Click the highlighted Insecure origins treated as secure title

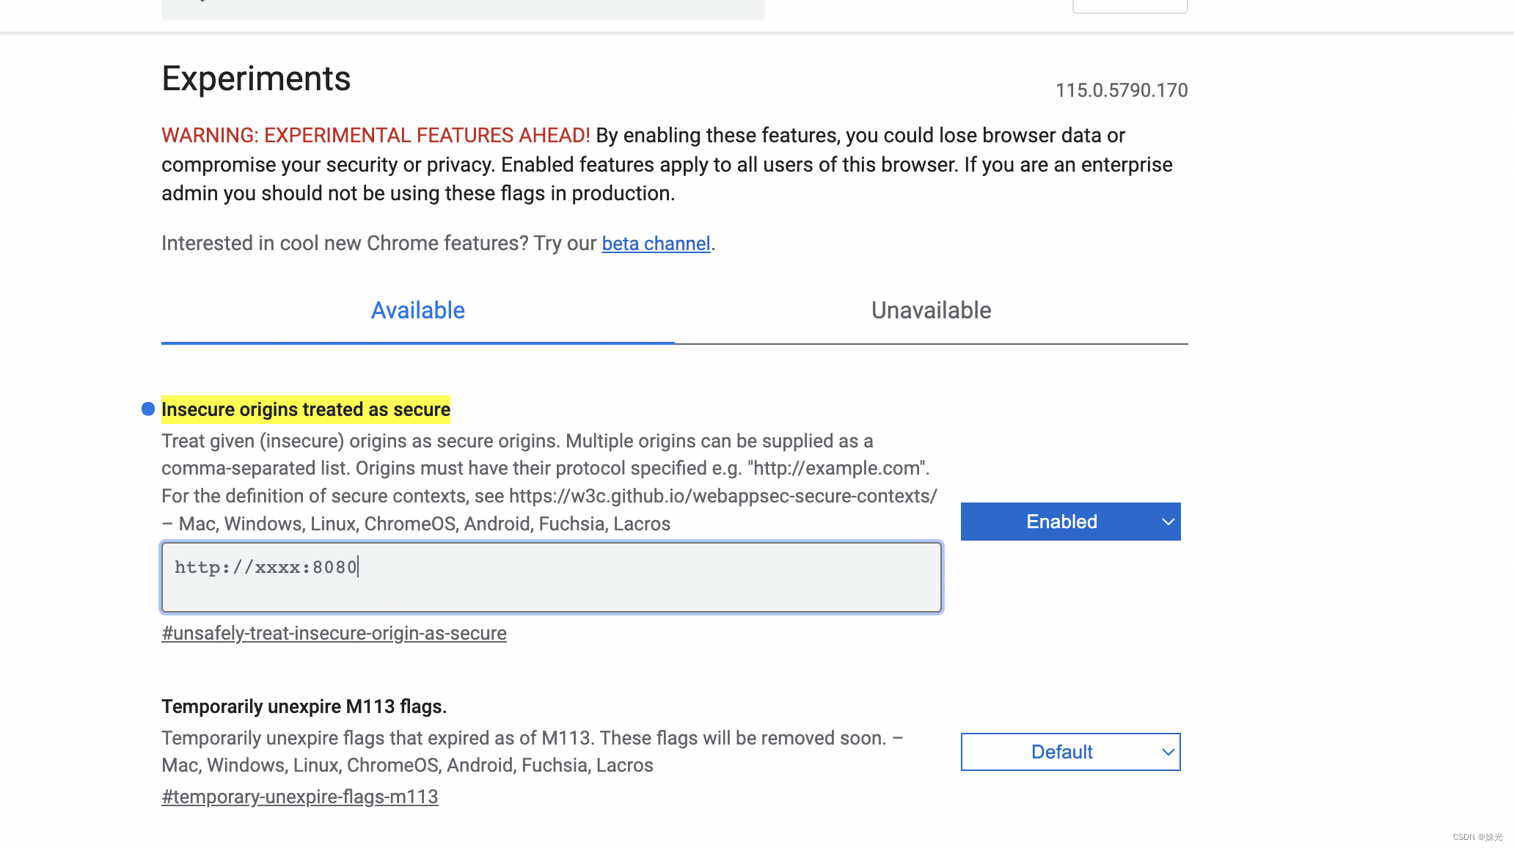306,409
